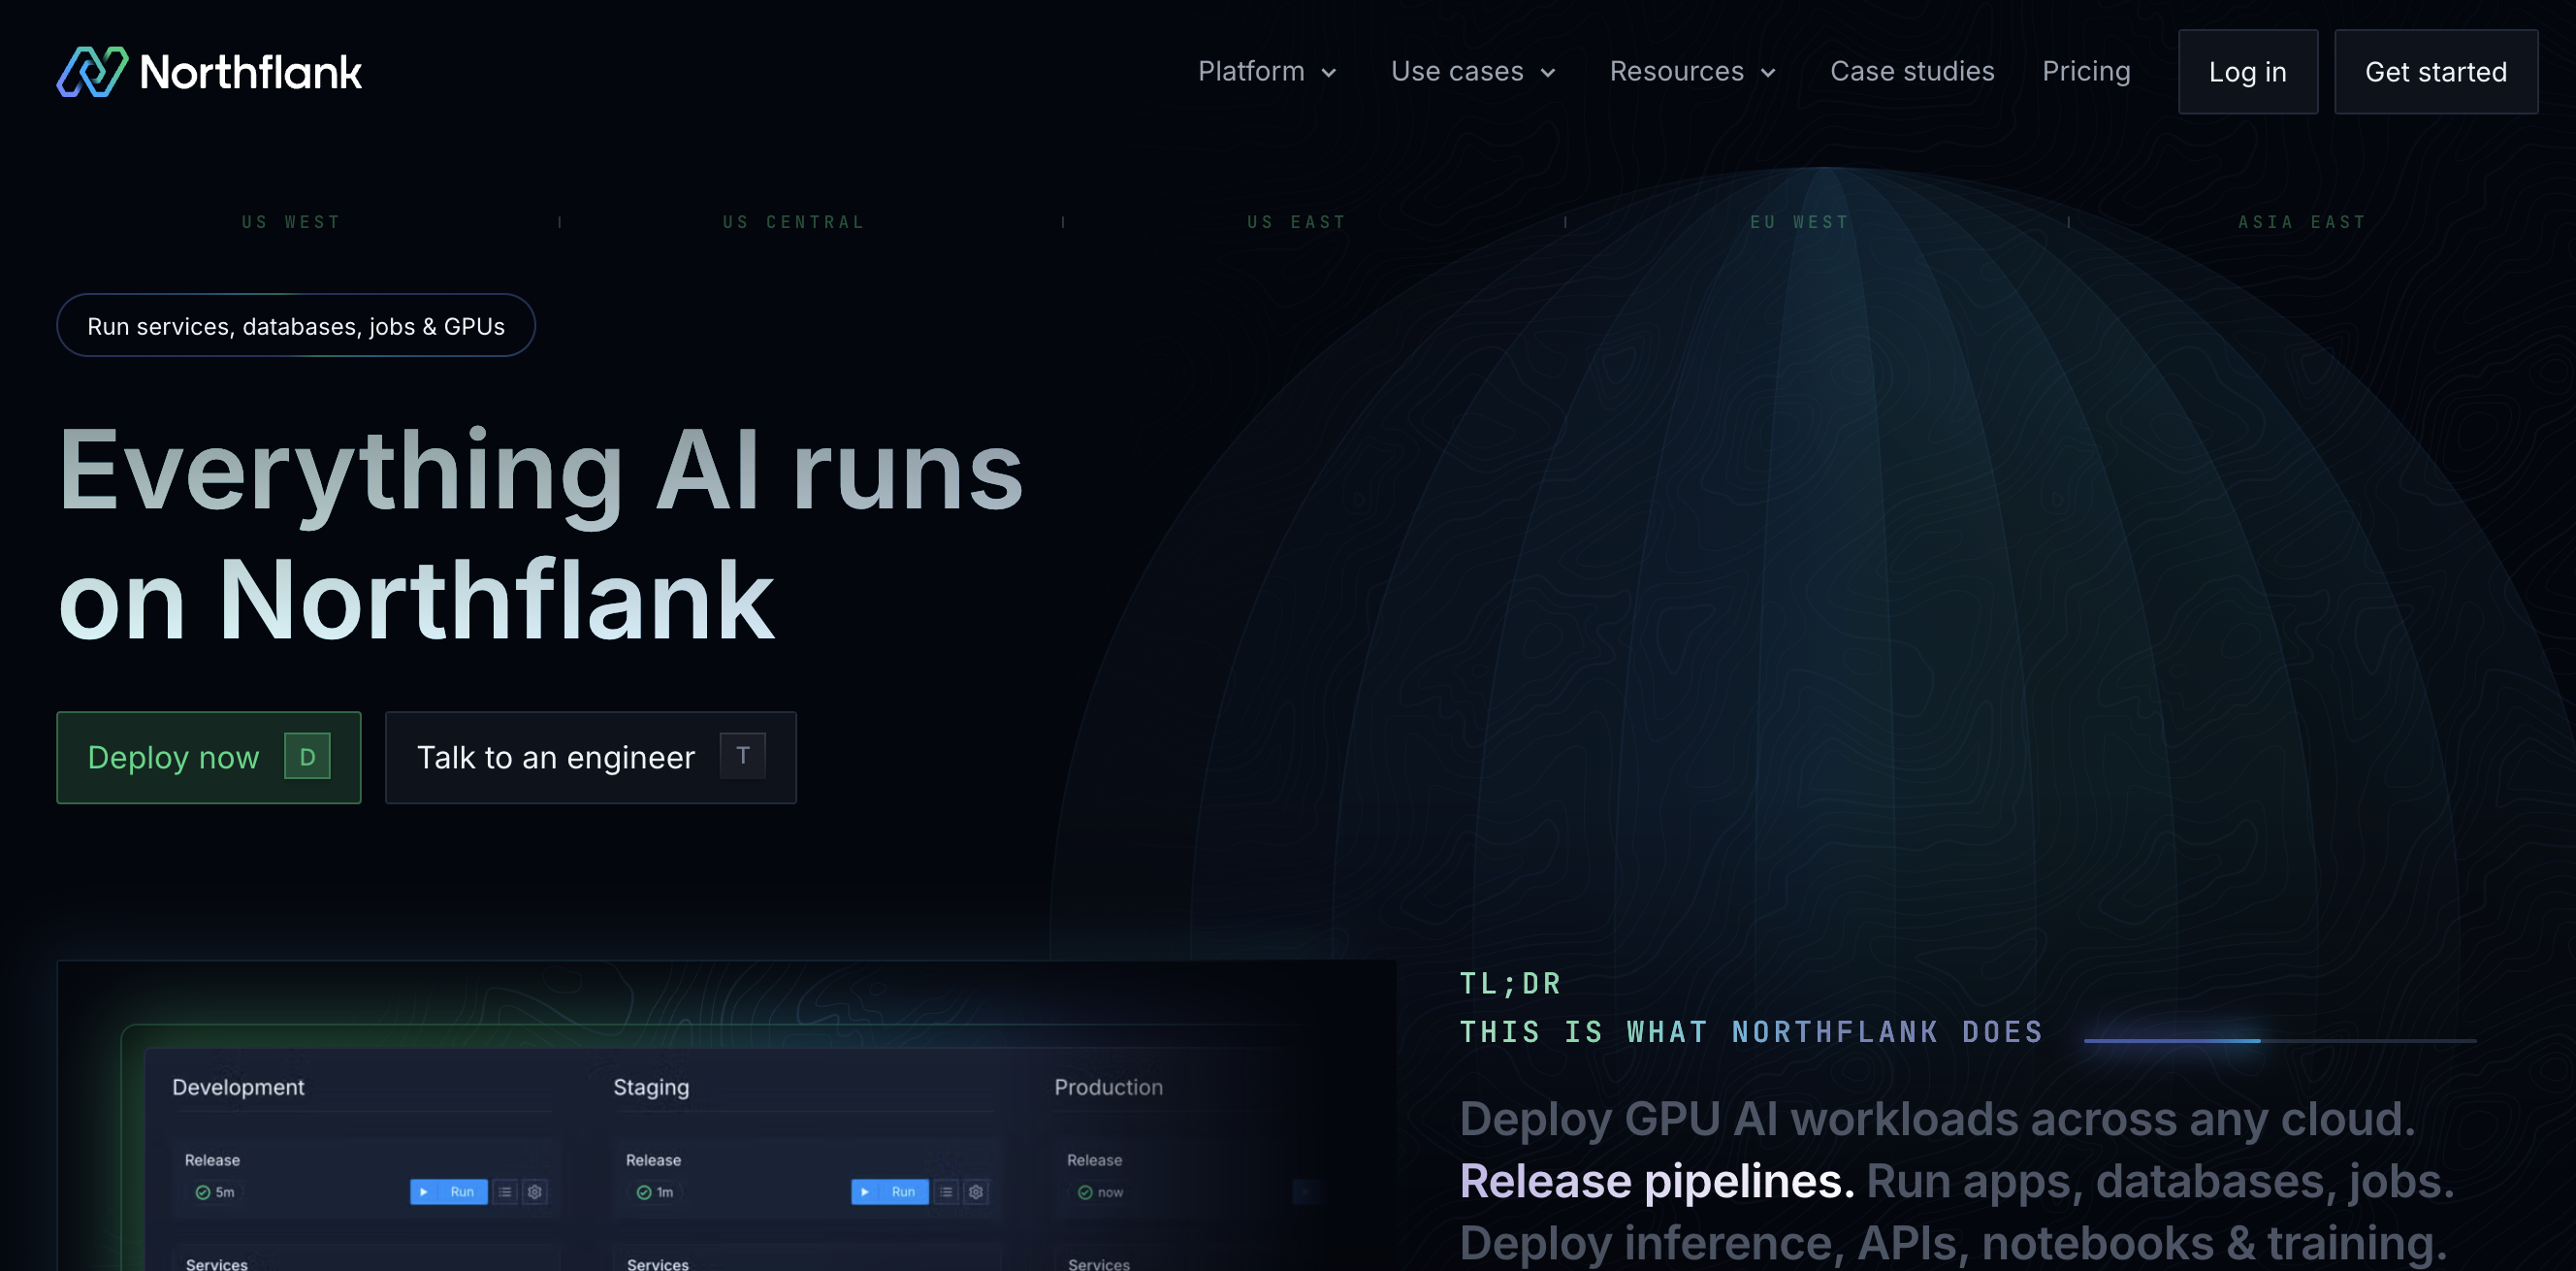Select Talk to an engineer

click(x=590, y=757)
